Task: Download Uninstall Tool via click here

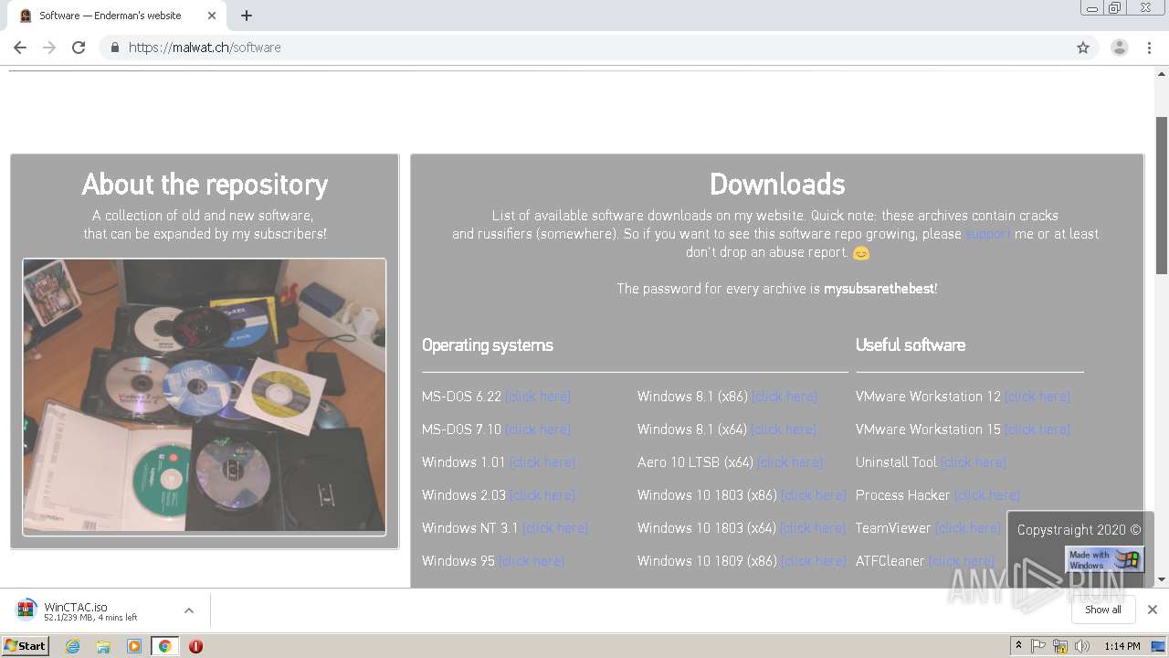Action: coord(974,462)
